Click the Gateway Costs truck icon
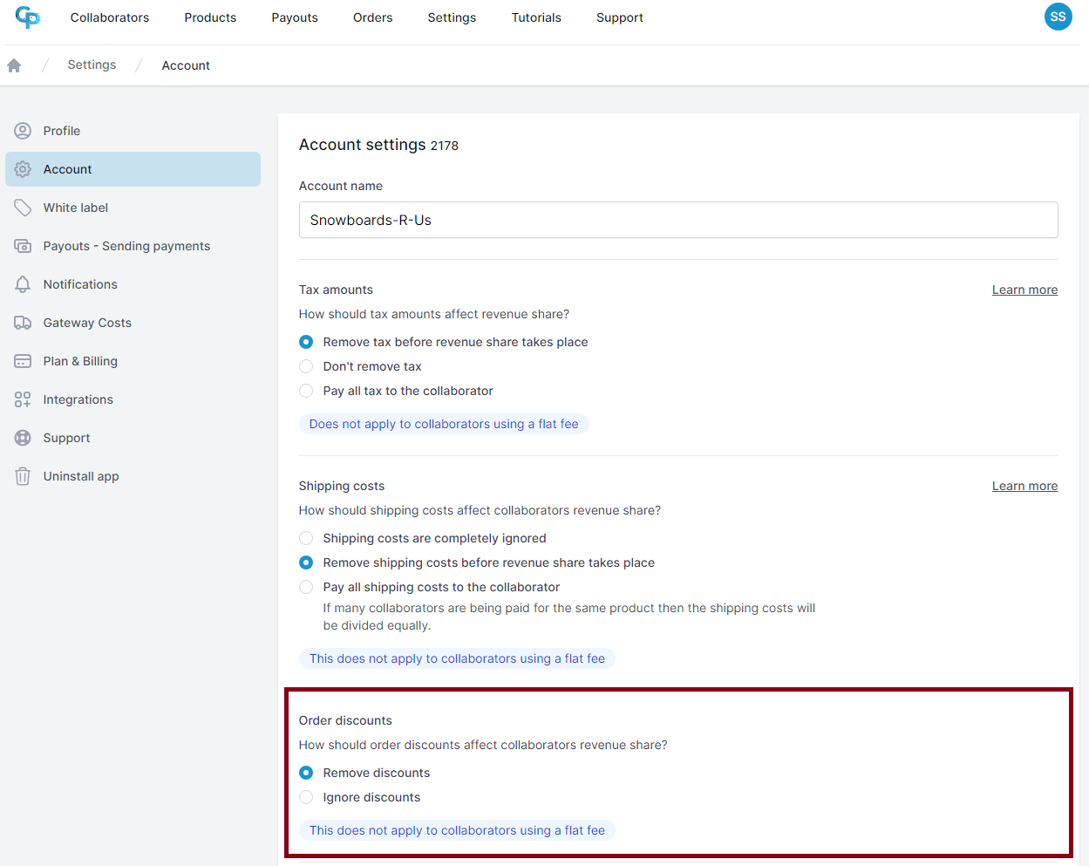The image size is (1089, 866). click(23, 323)
